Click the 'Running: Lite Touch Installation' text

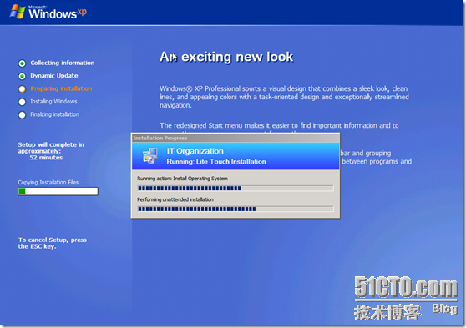click(216, 162)
